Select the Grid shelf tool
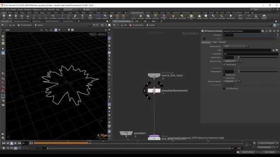Viewport: 280px width, 157px height. pos(28,17)
